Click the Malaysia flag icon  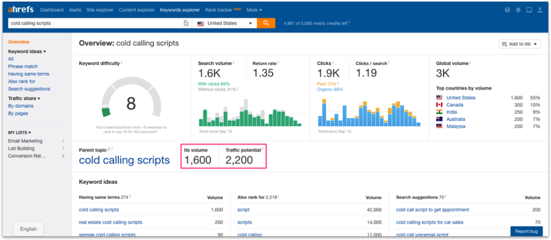(x=439, y=126)
